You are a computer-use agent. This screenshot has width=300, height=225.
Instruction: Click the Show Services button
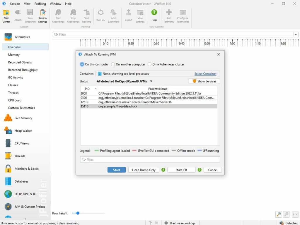(x=204, y=81)
